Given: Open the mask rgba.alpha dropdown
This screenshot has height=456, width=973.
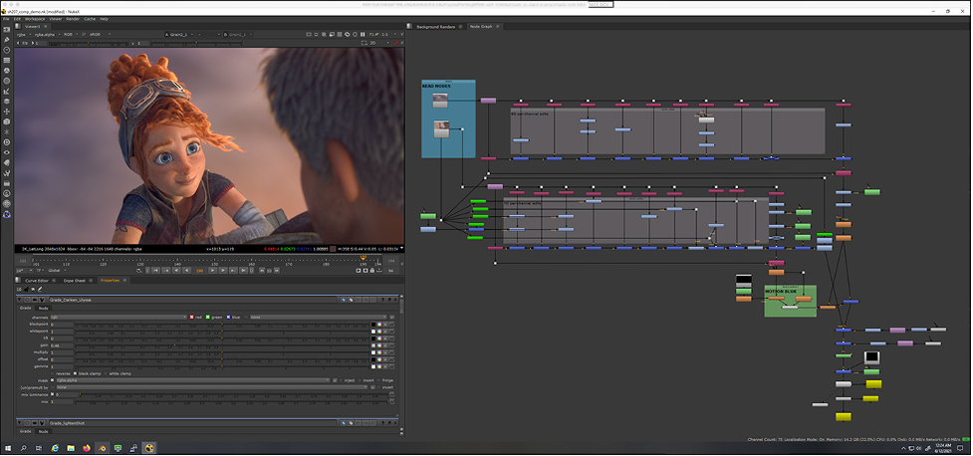Looking at the screenshot, I should (193, 380).
